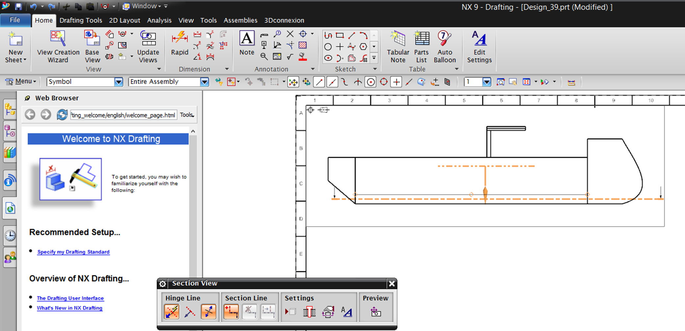This screenshot has width=685, height=331.
Task: Open the Tools menu in Web Browser
Action: tap(187, 115)
